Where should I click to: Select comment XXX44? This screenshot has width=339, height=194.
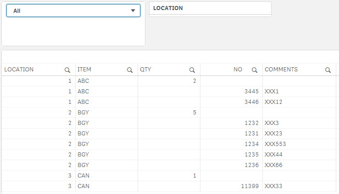273,155
